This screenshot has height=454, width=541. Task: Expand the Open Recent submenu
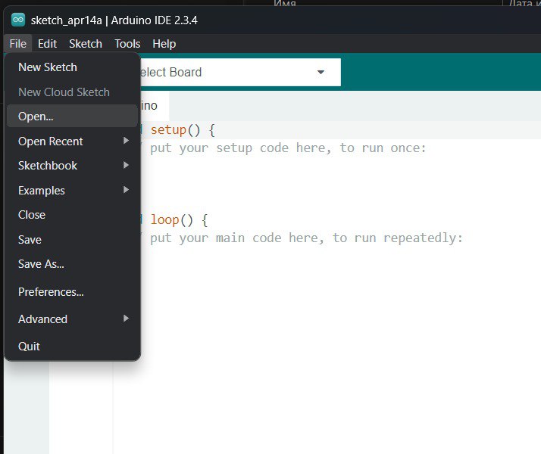point(72,141)
